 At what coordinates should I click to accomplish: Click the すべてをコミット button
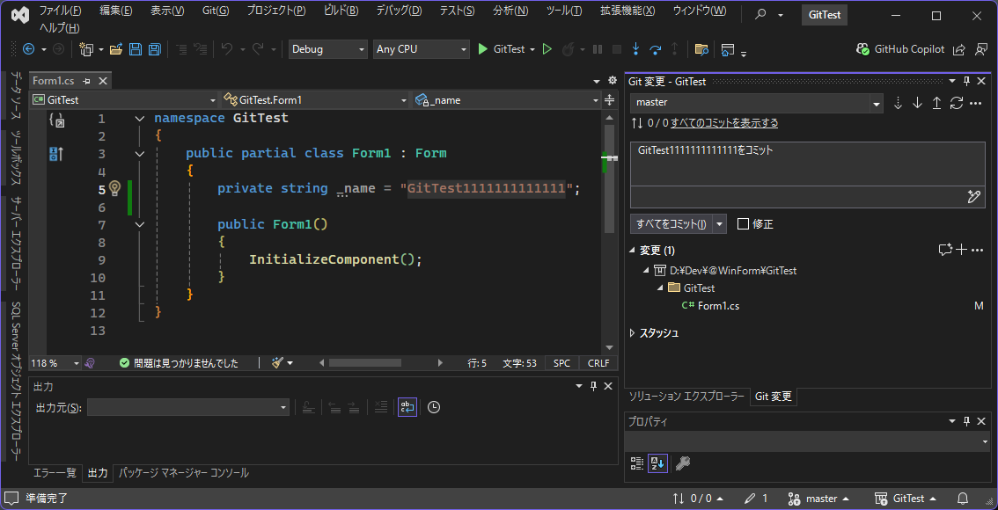pos(671,224)
